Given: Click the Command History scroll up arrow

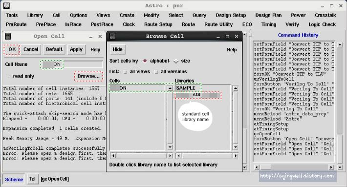Looking at the screenshot, I should (x=340, y=44).
